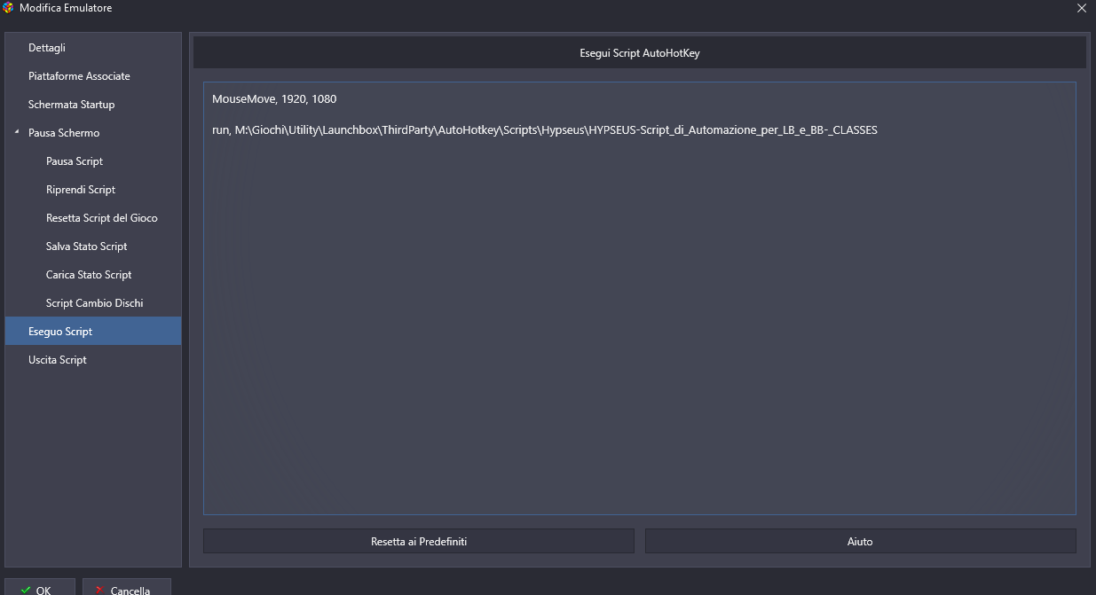
Task: Open the Dettagli section
Action: coord(92,48)
